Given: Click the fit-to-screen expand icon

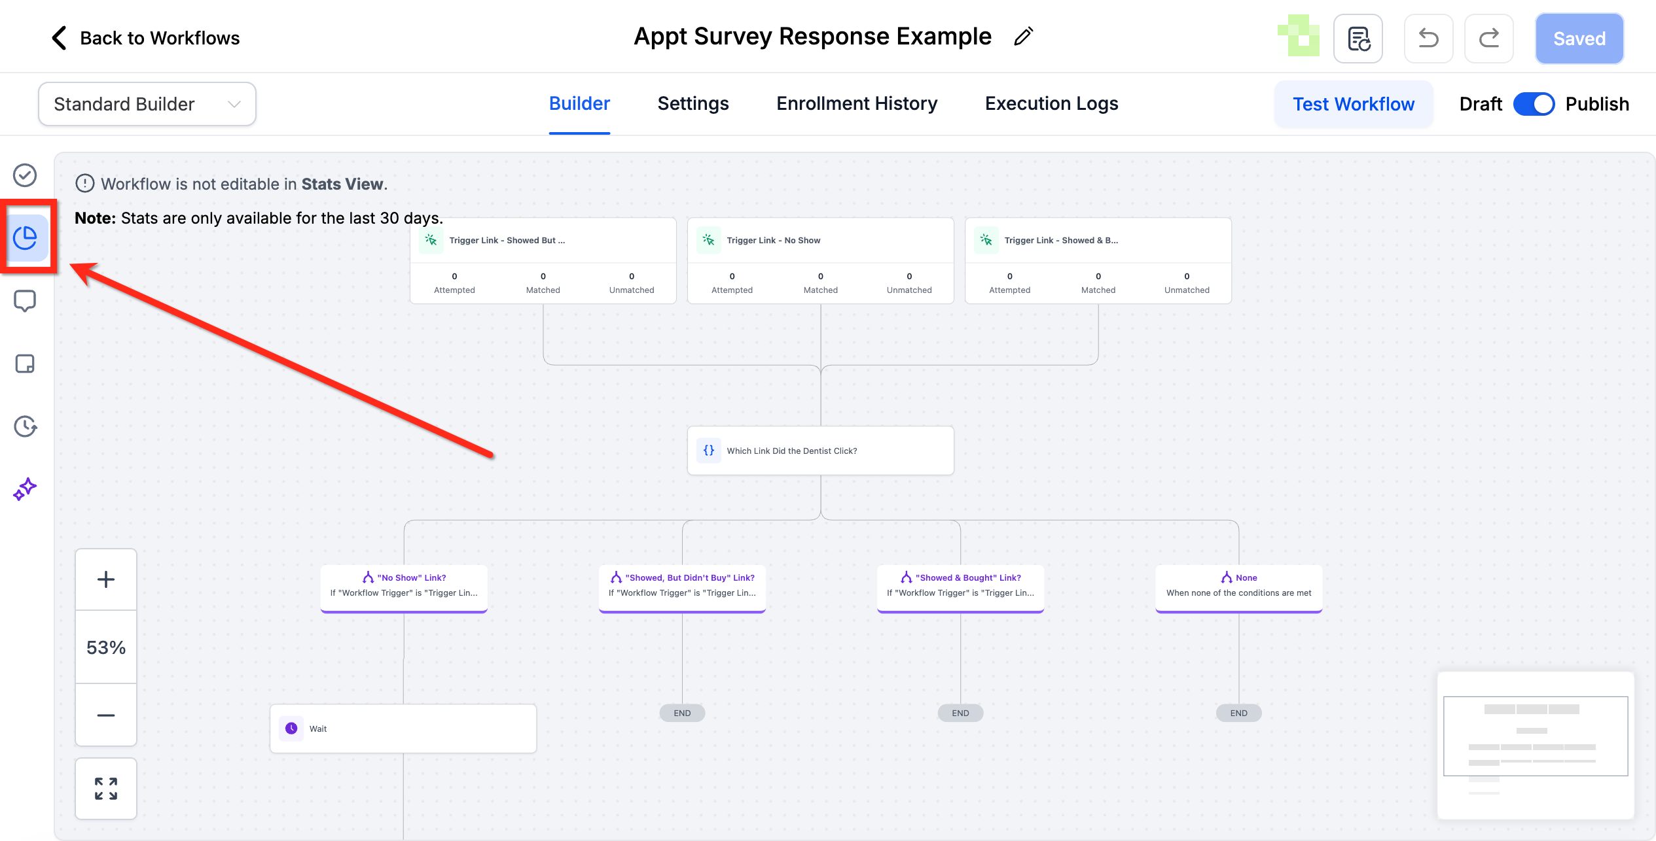Looking at the screenshot, I should 106,789.
